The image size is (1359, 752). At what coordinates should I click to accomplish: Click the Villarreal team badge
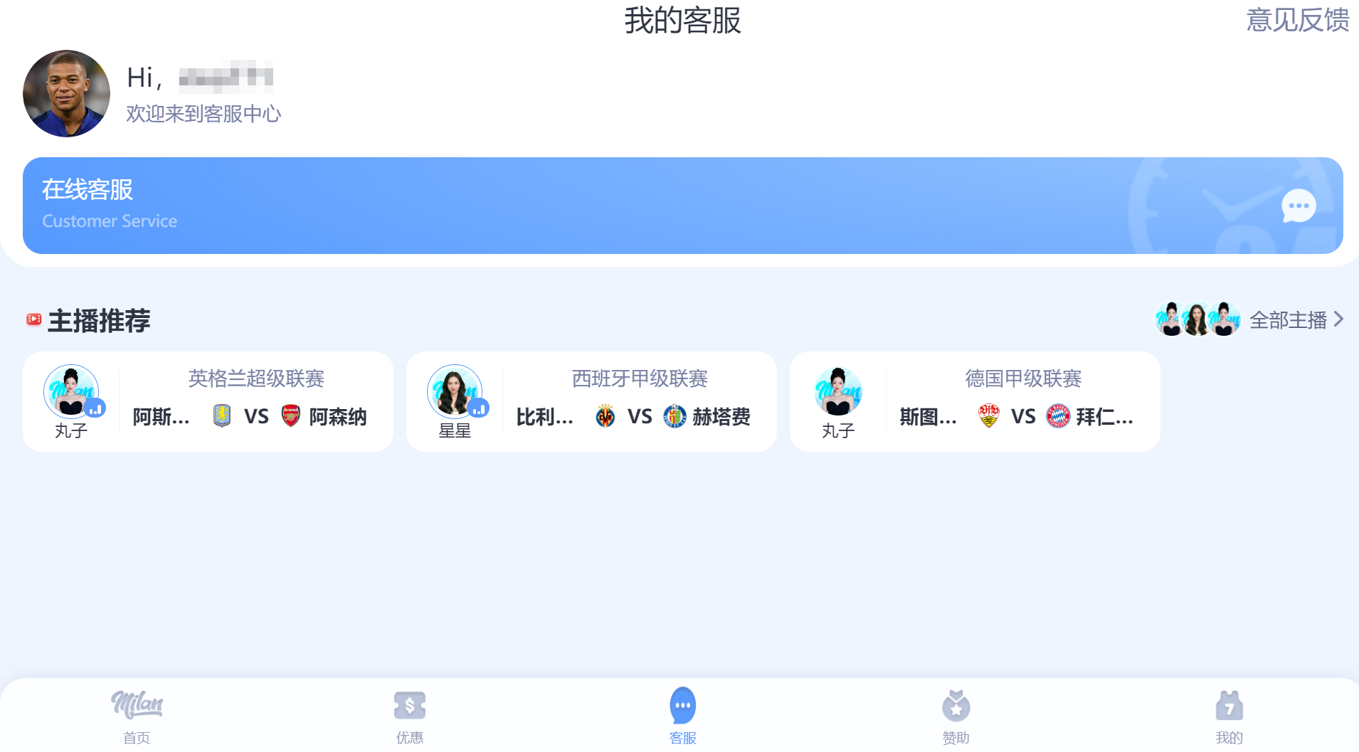point(605,416)
